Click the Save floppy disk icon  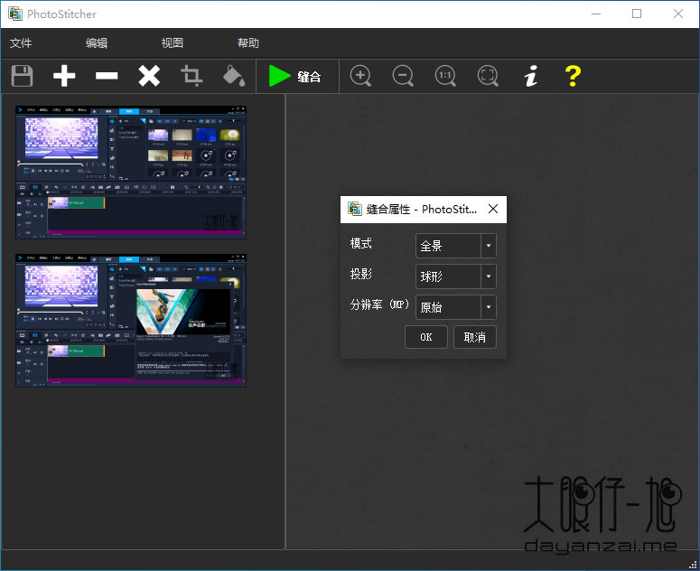point(22,76)
